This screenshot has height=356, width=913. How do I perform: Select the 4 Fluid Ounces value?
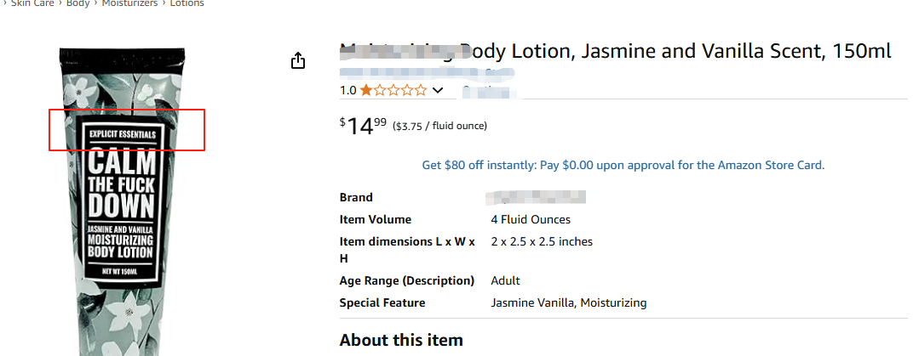coord(531,219)
